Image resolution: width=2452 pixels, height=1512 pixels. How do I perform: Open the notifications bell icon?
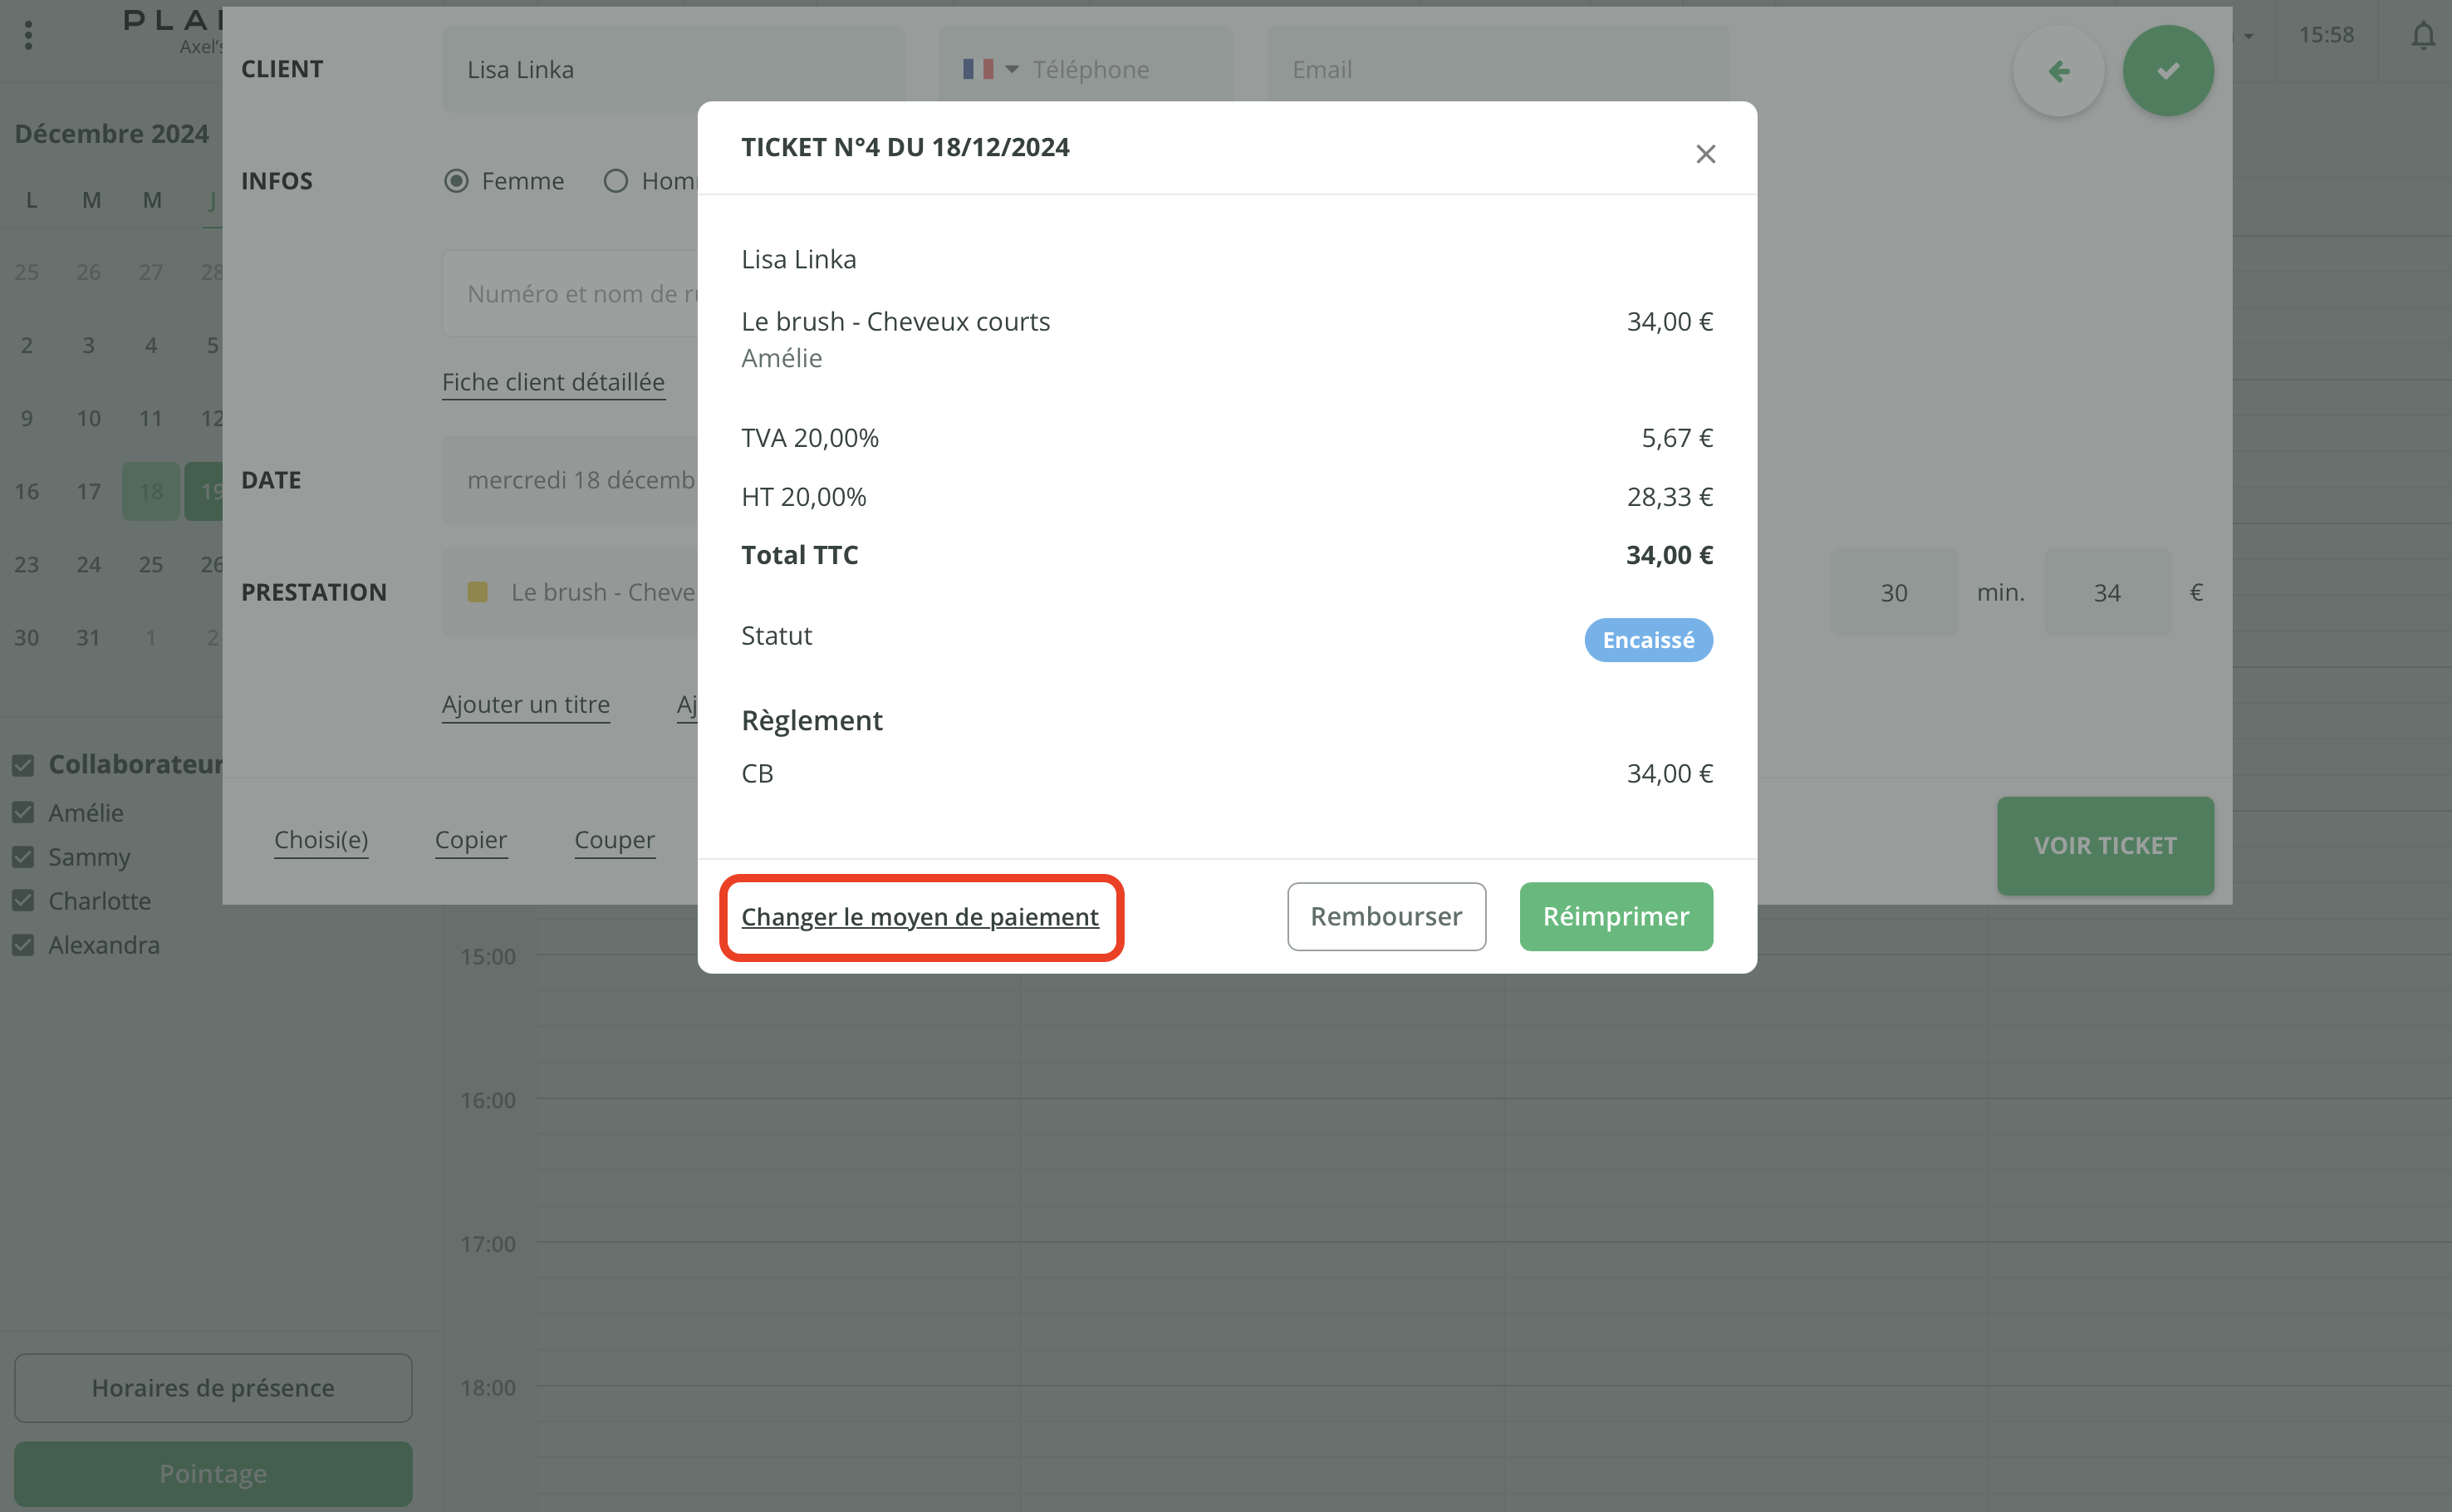click(x=2422, y=36)
